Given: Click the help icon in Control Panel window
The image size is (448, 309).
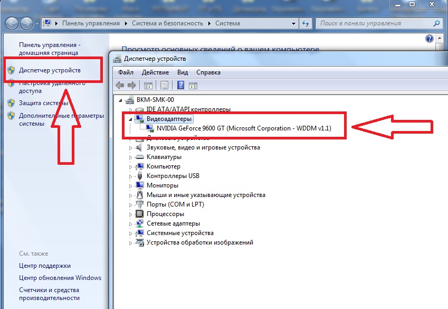Looking at the screenshot, I should click(430, 39).
